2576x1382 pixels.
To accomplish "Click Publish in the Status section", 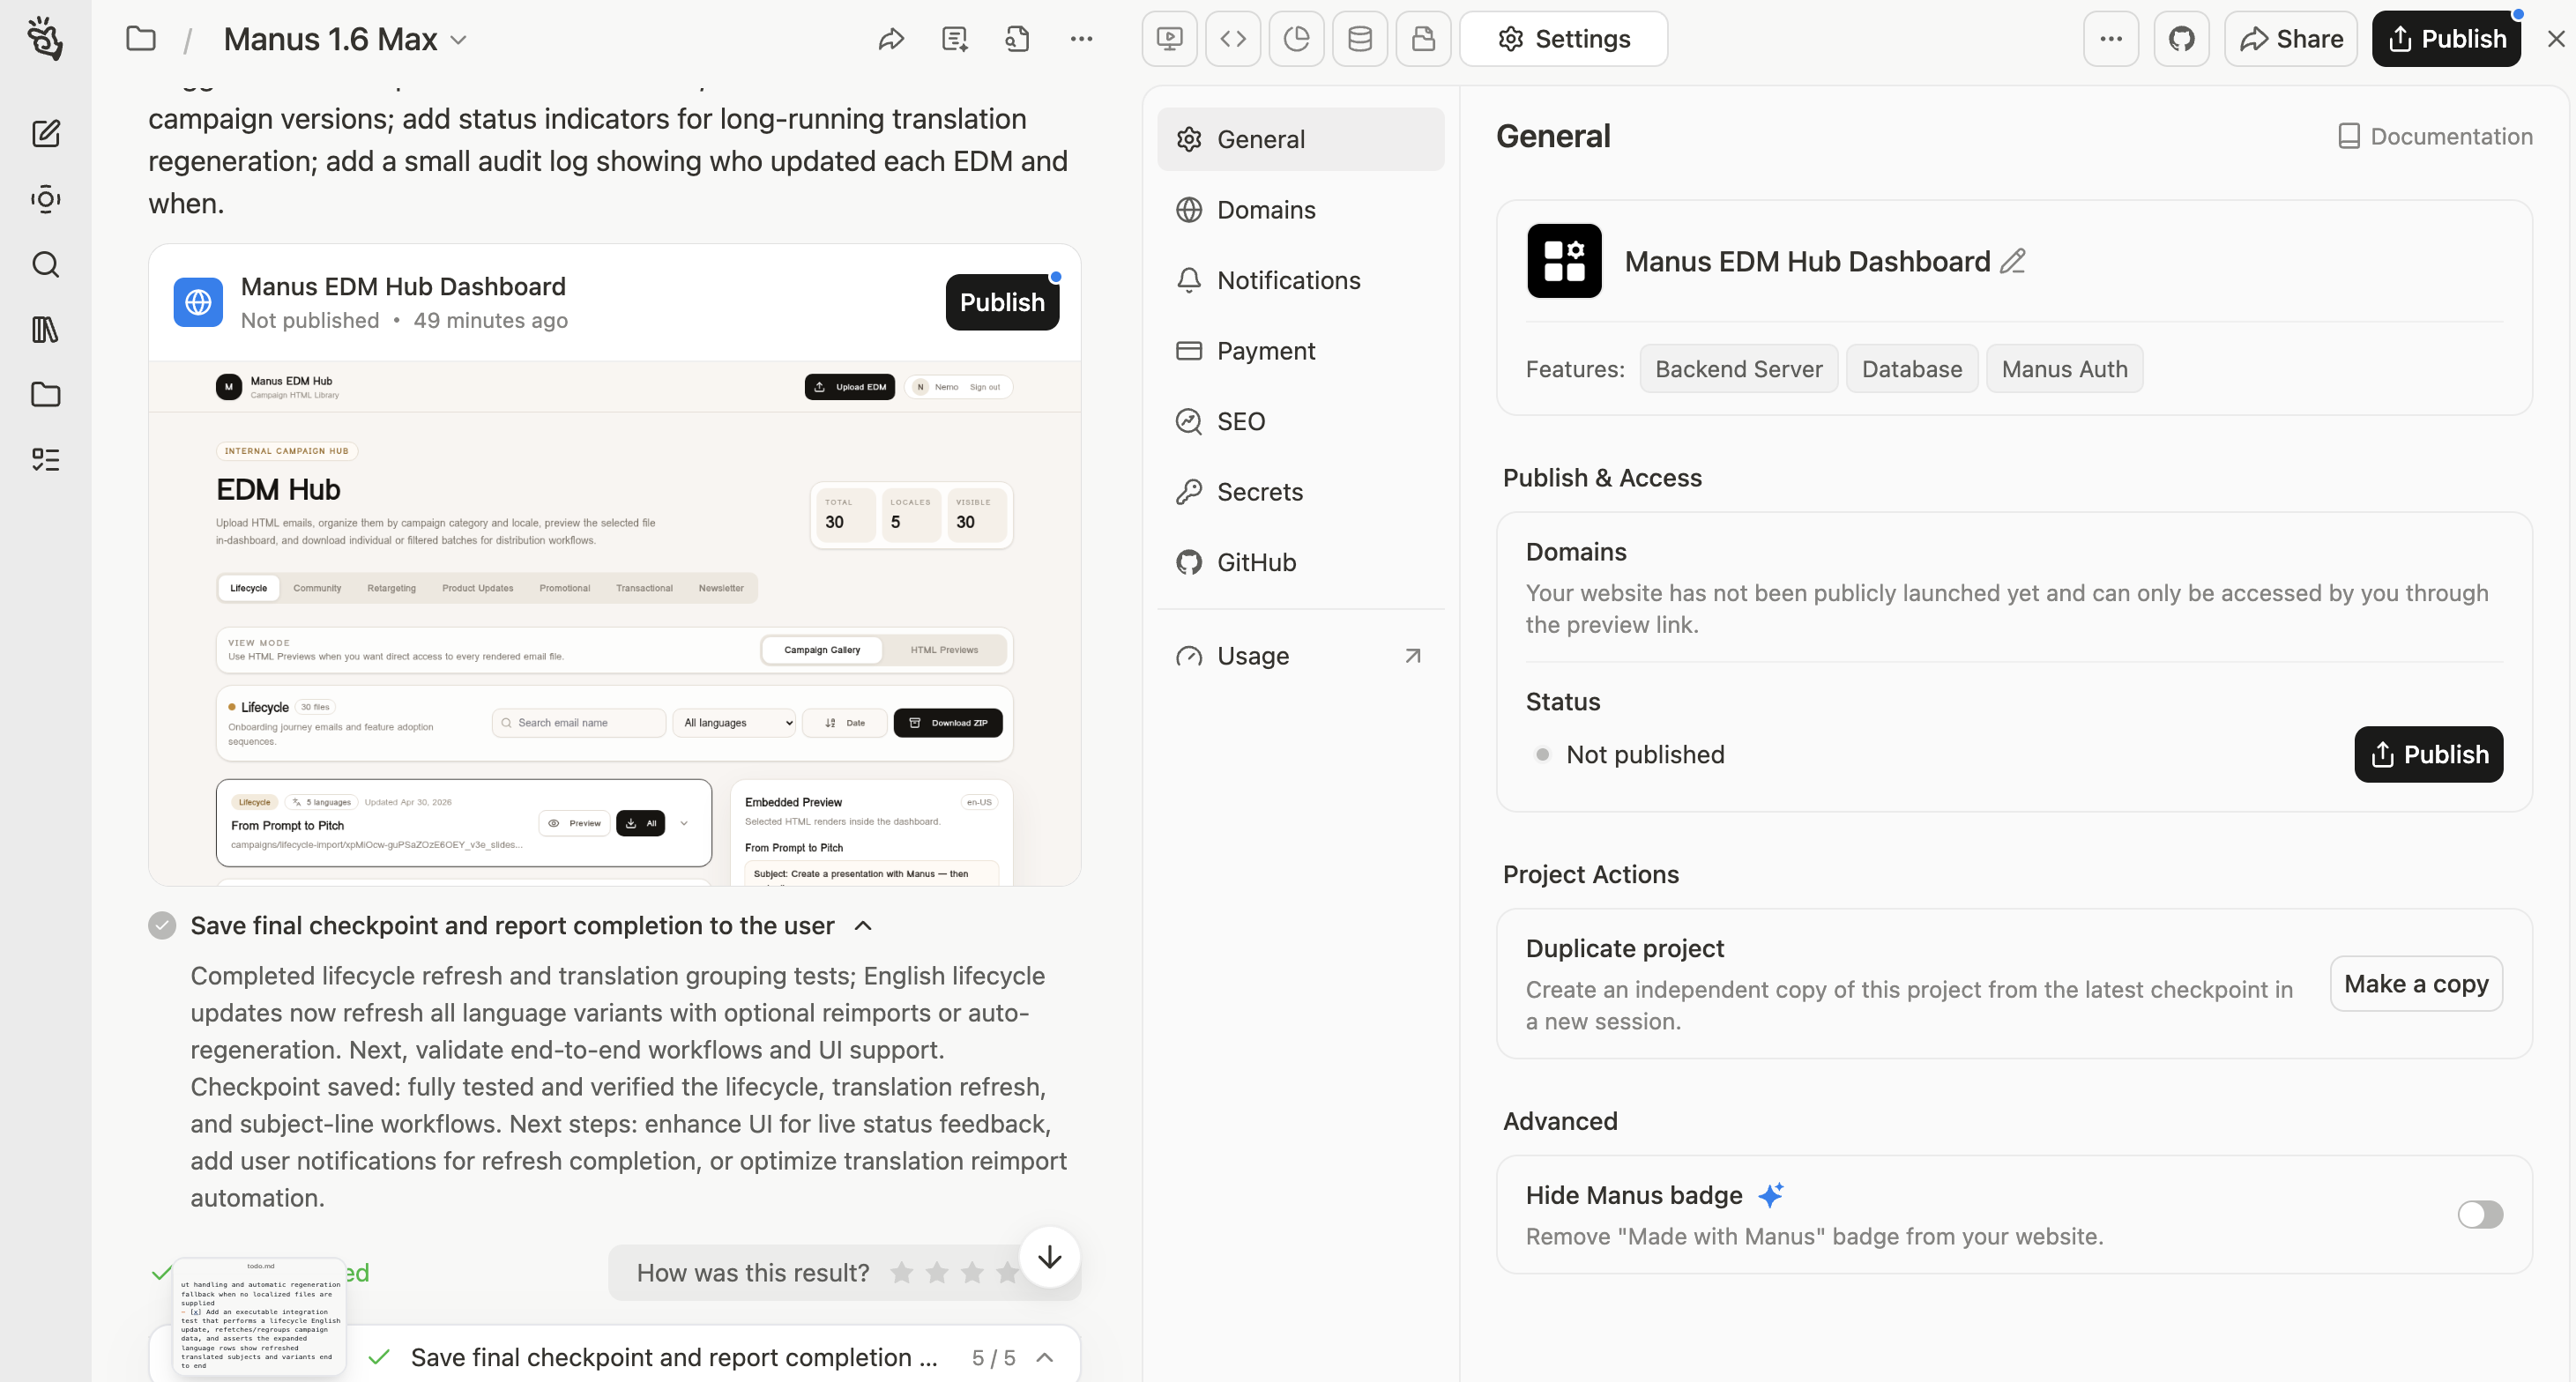I will click(x=2428, y=754).
